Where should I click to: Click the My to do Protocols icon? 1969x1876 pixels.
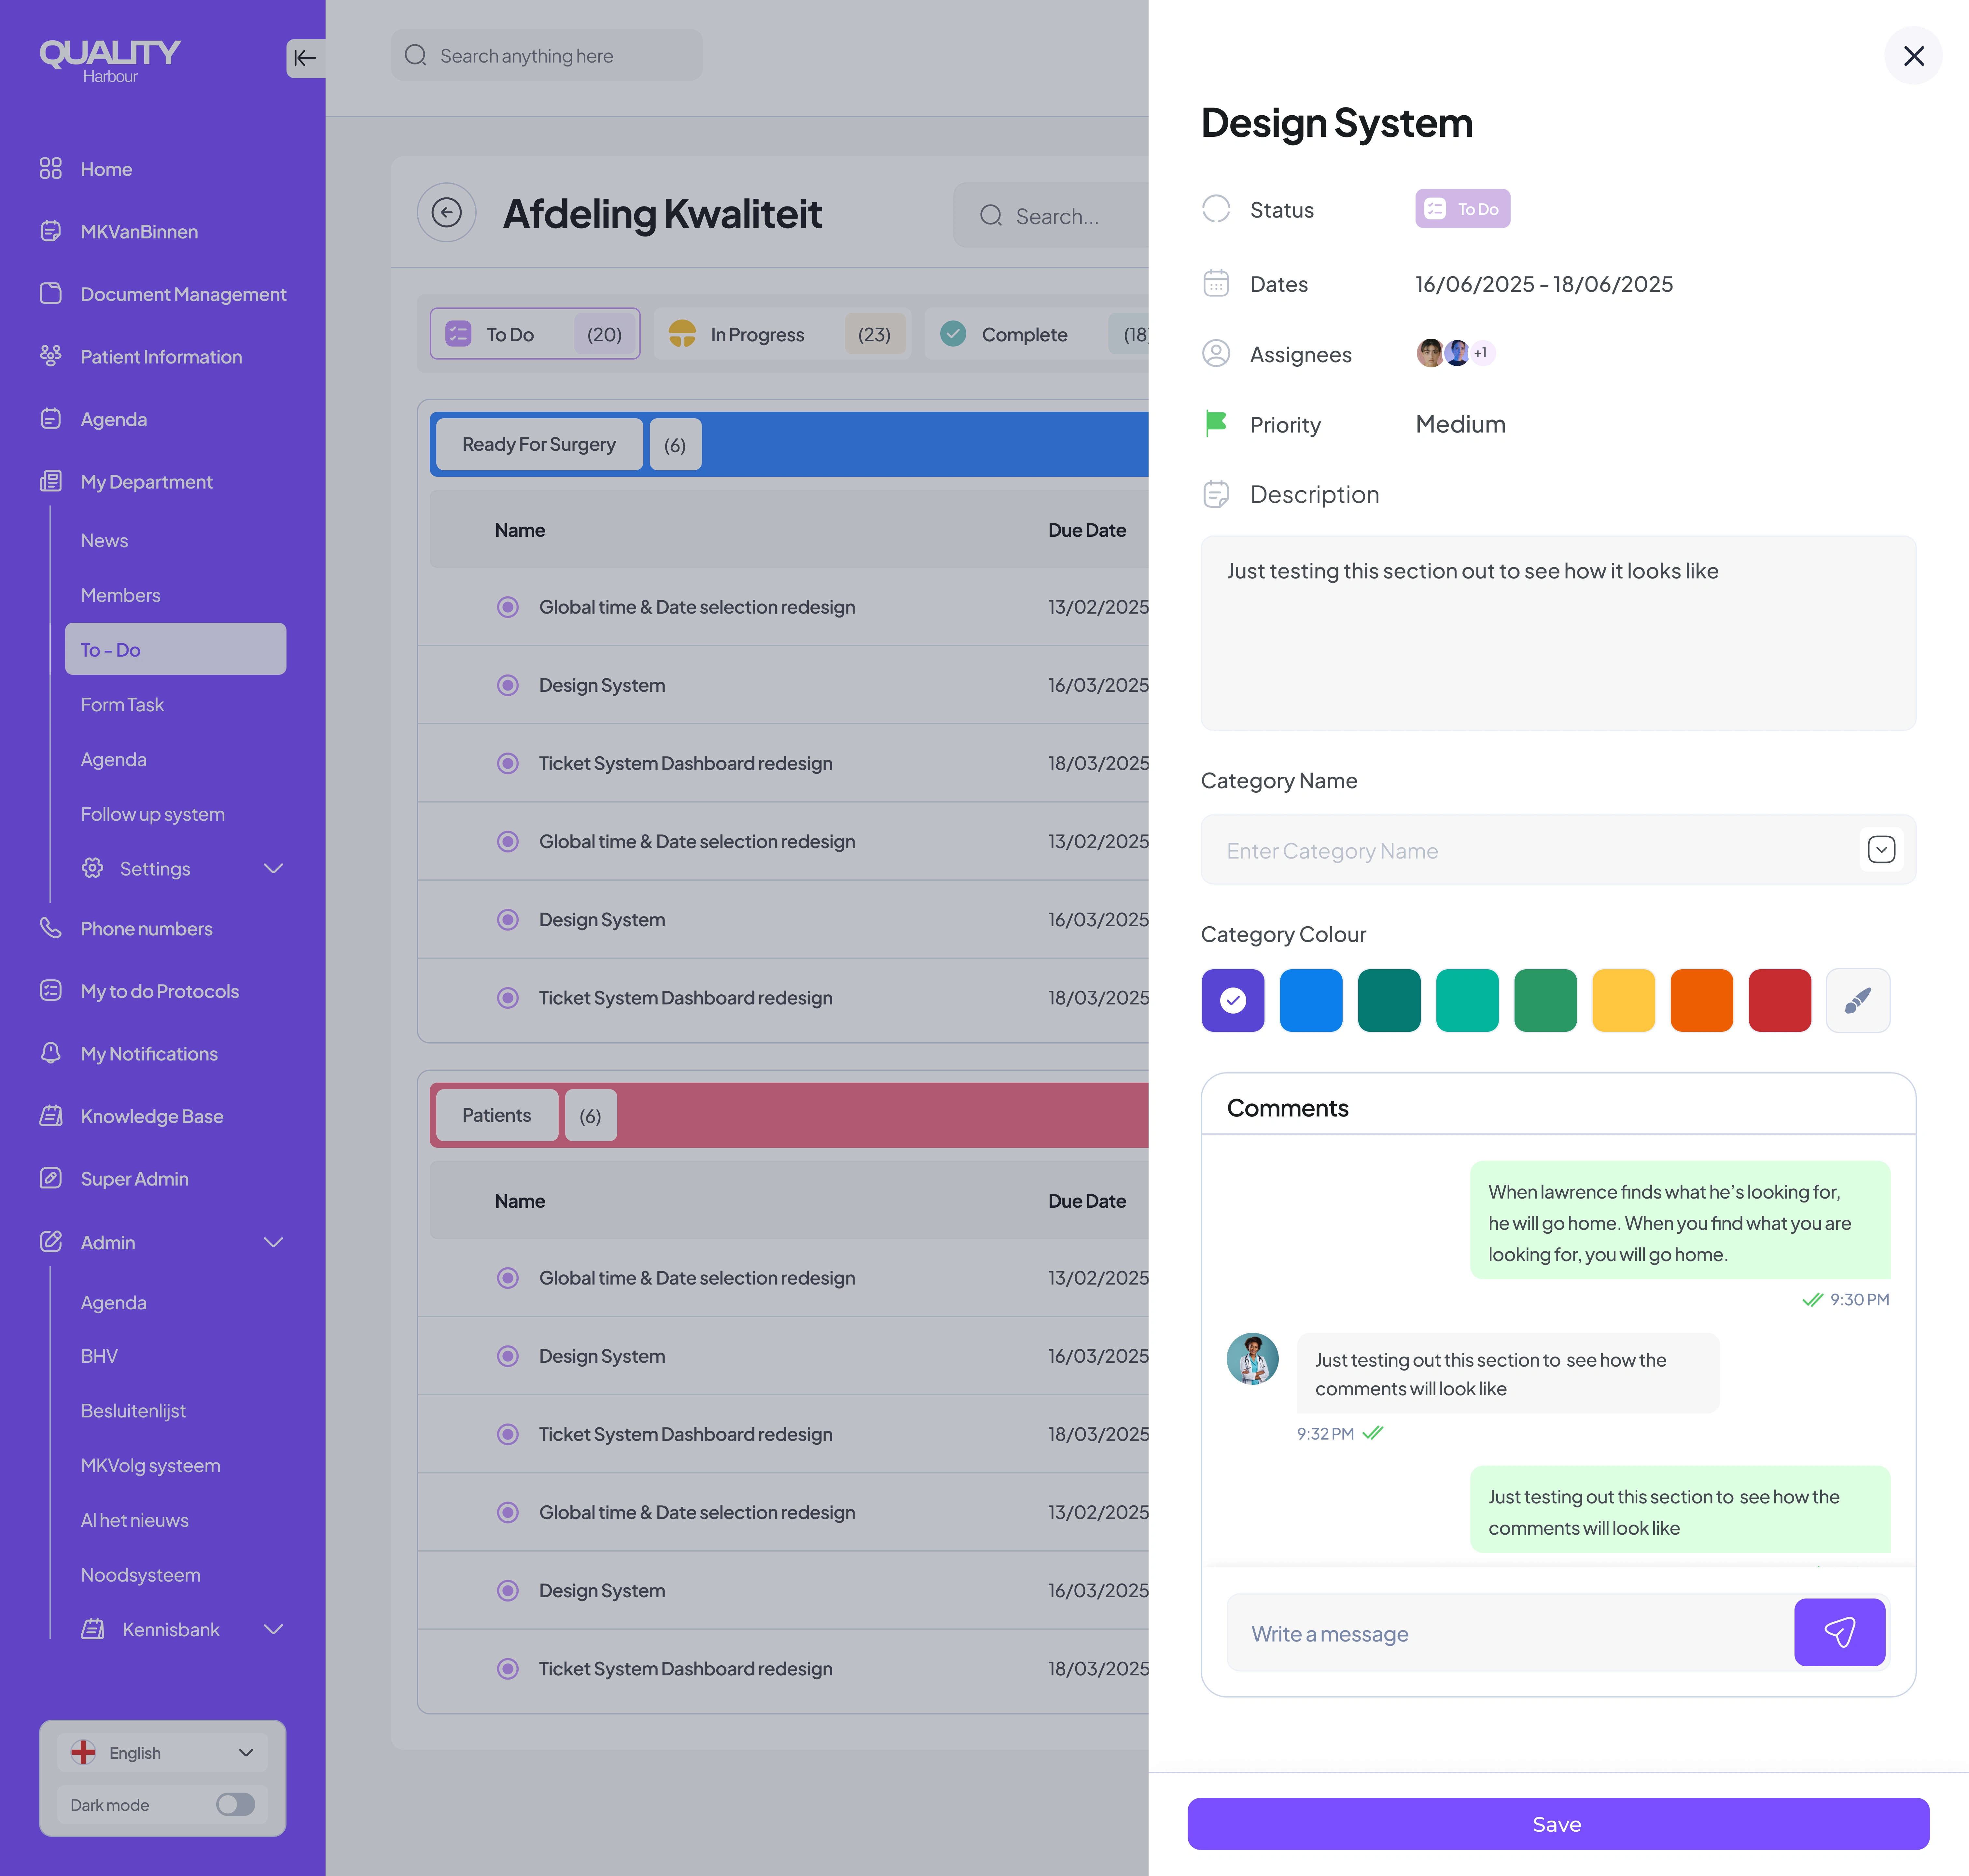pyautogui.click(x=51, y=990)
